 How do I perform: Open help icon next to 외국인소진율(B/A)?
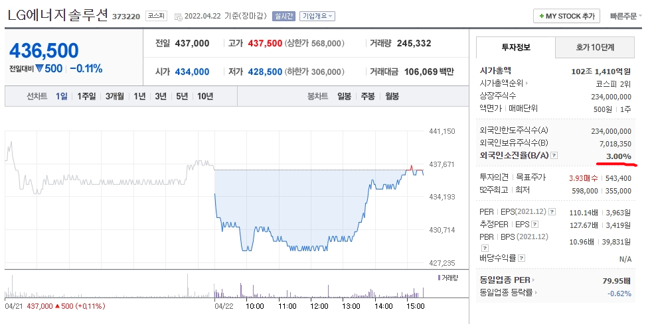pyautogui.click(x=554, y=156)
